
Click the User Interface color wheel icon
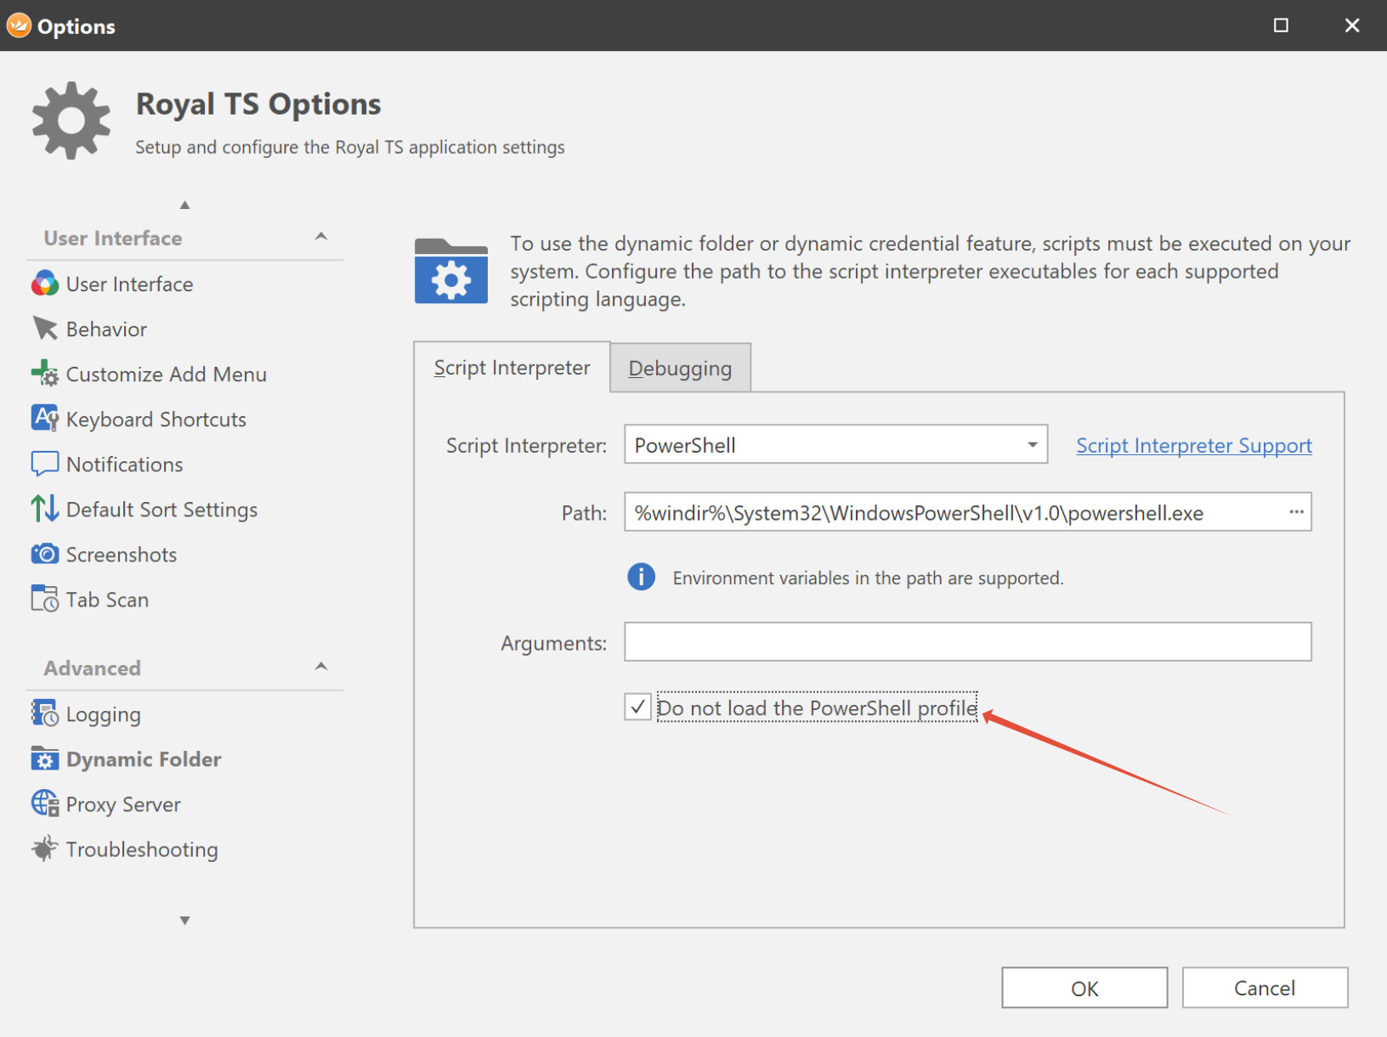(44, 284)
